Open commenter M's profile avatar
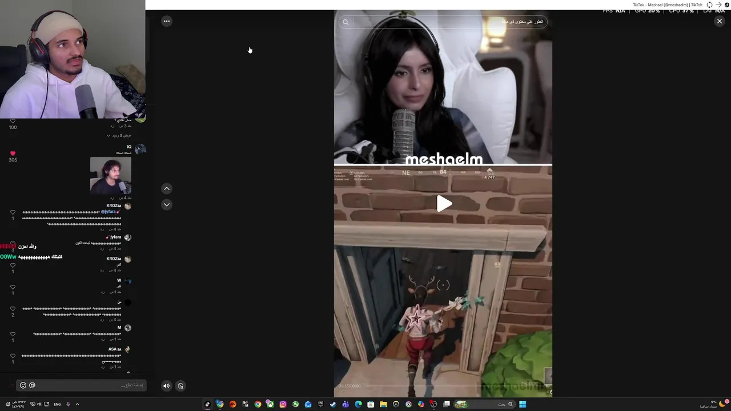Image resolution: width=731 pixels, height=411 pixels. (x=127, y=328)
